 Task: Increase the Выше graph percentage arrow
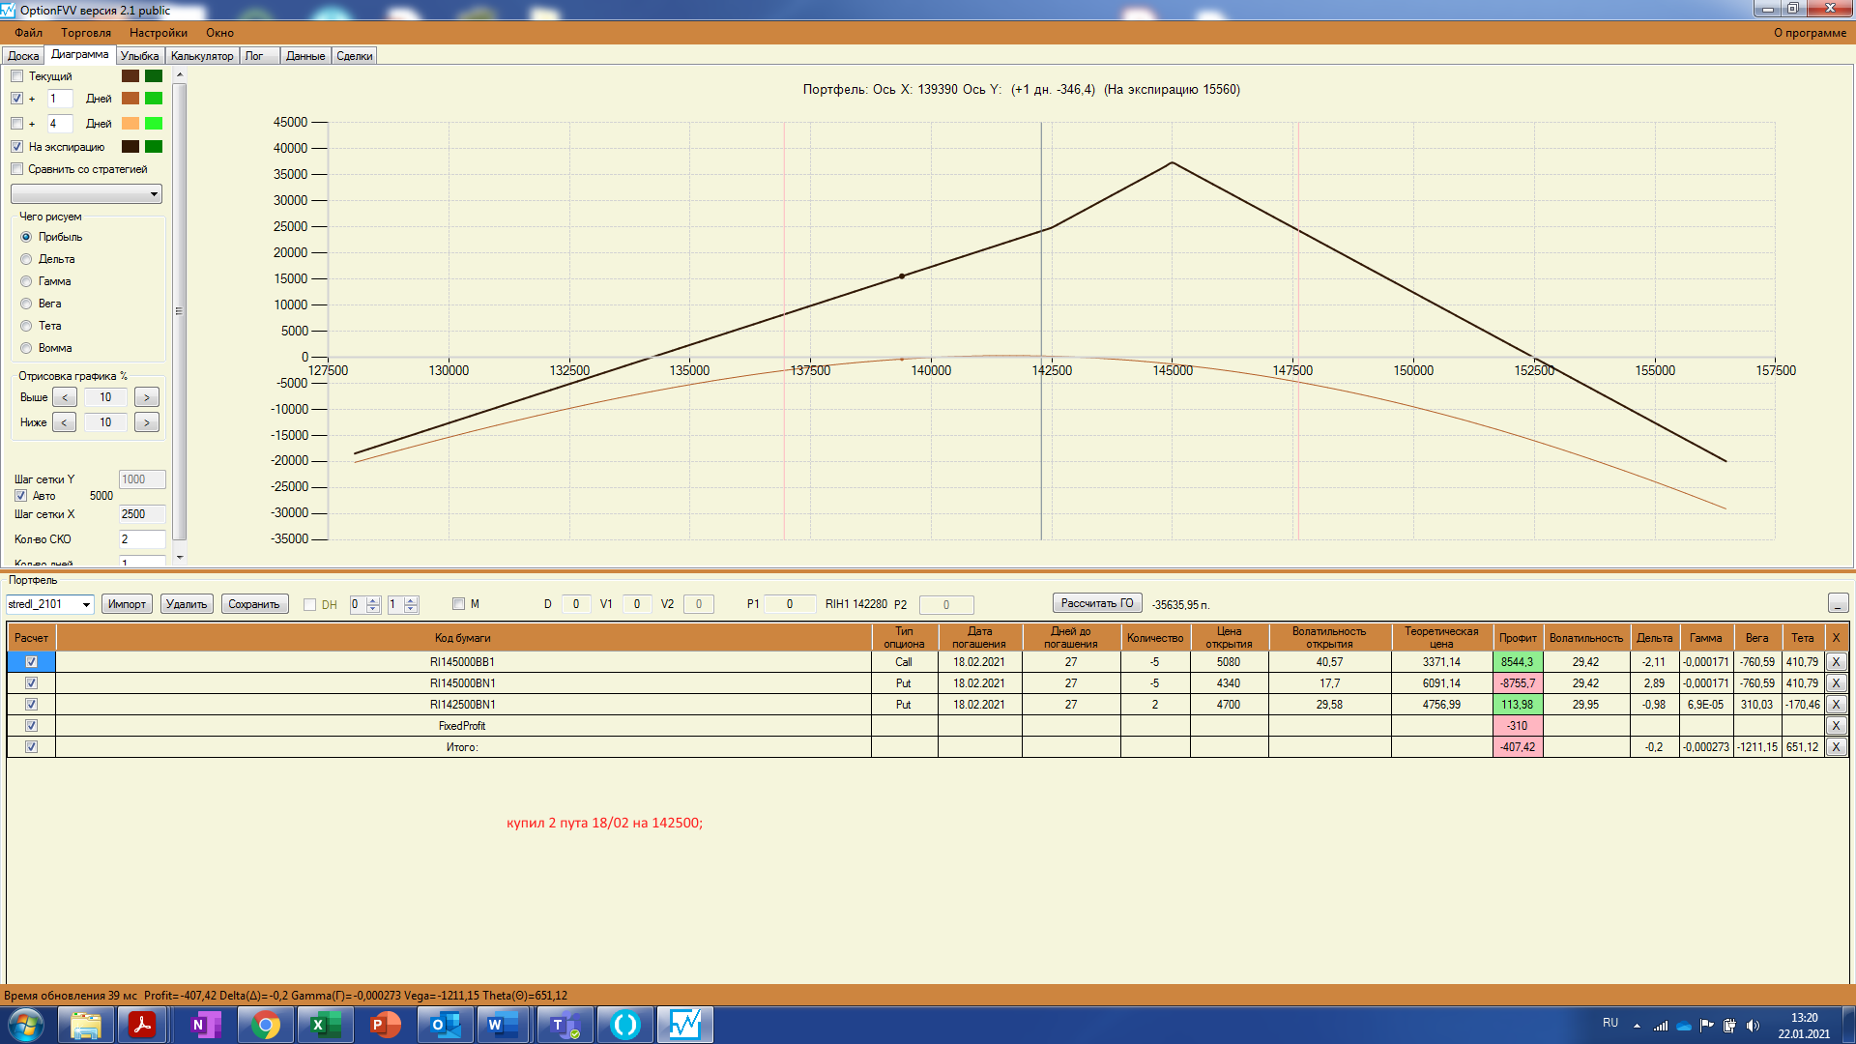147,397
